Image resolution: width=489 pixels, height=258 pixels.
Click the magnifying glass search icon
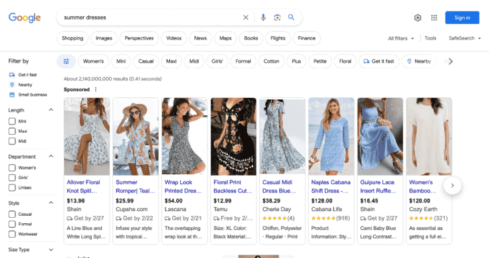tap(291, 17)
